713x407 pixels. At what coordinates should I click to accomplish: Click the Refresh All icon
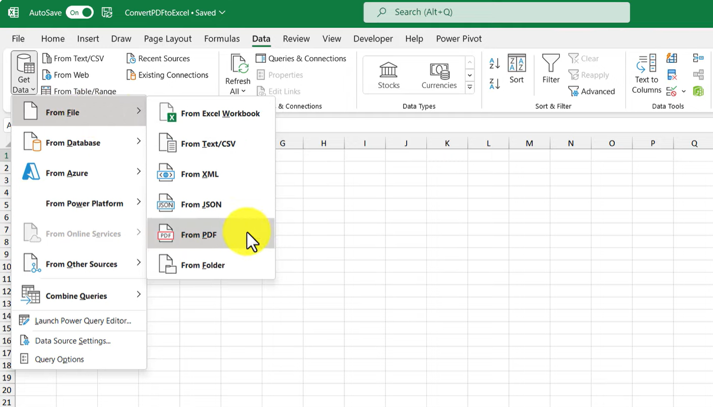pos(238,65)
